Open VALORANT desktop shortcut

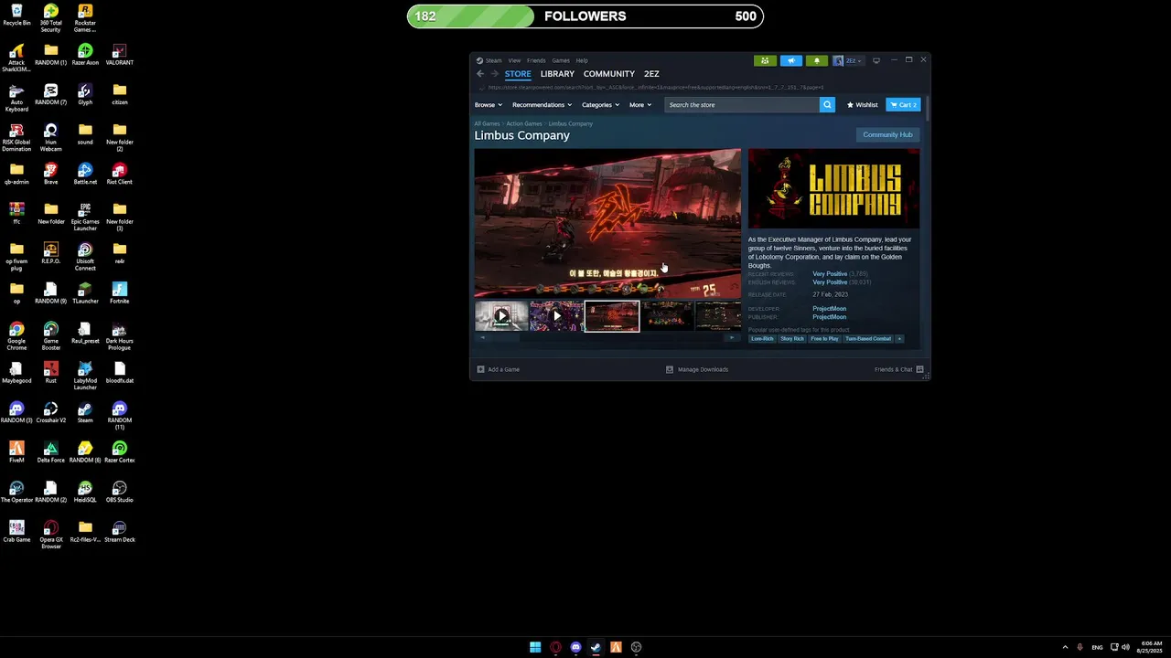tap(119, 55)
